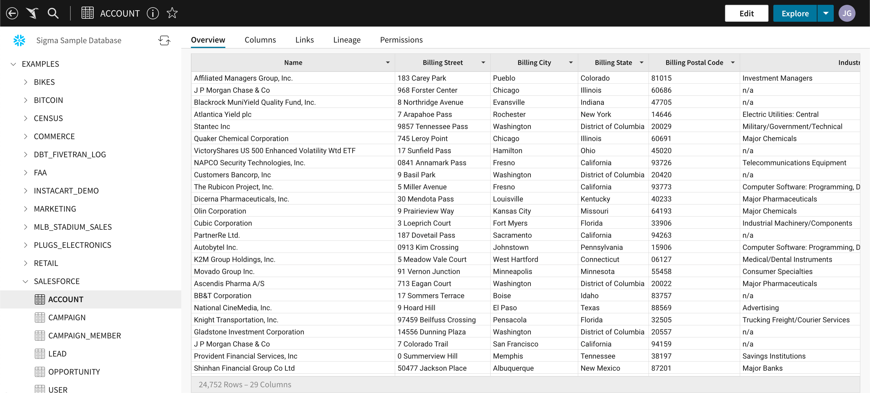
Task: Click the LEAD table icon
Action: (x=40, y=354)
